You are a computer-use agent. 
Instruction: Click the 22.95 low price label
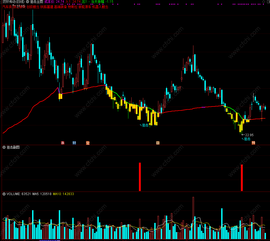(249, 135)
